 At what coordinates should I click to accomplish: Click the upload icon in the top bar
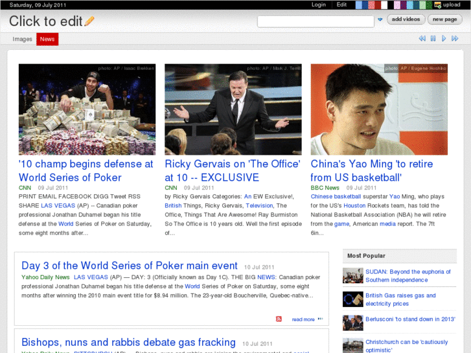438,5
